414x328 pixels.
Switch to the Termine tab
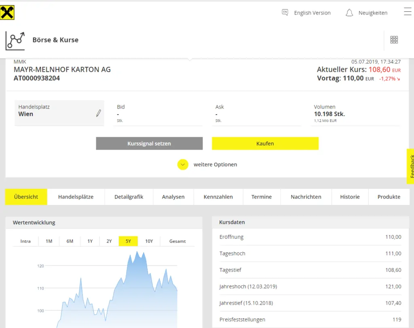262,197
